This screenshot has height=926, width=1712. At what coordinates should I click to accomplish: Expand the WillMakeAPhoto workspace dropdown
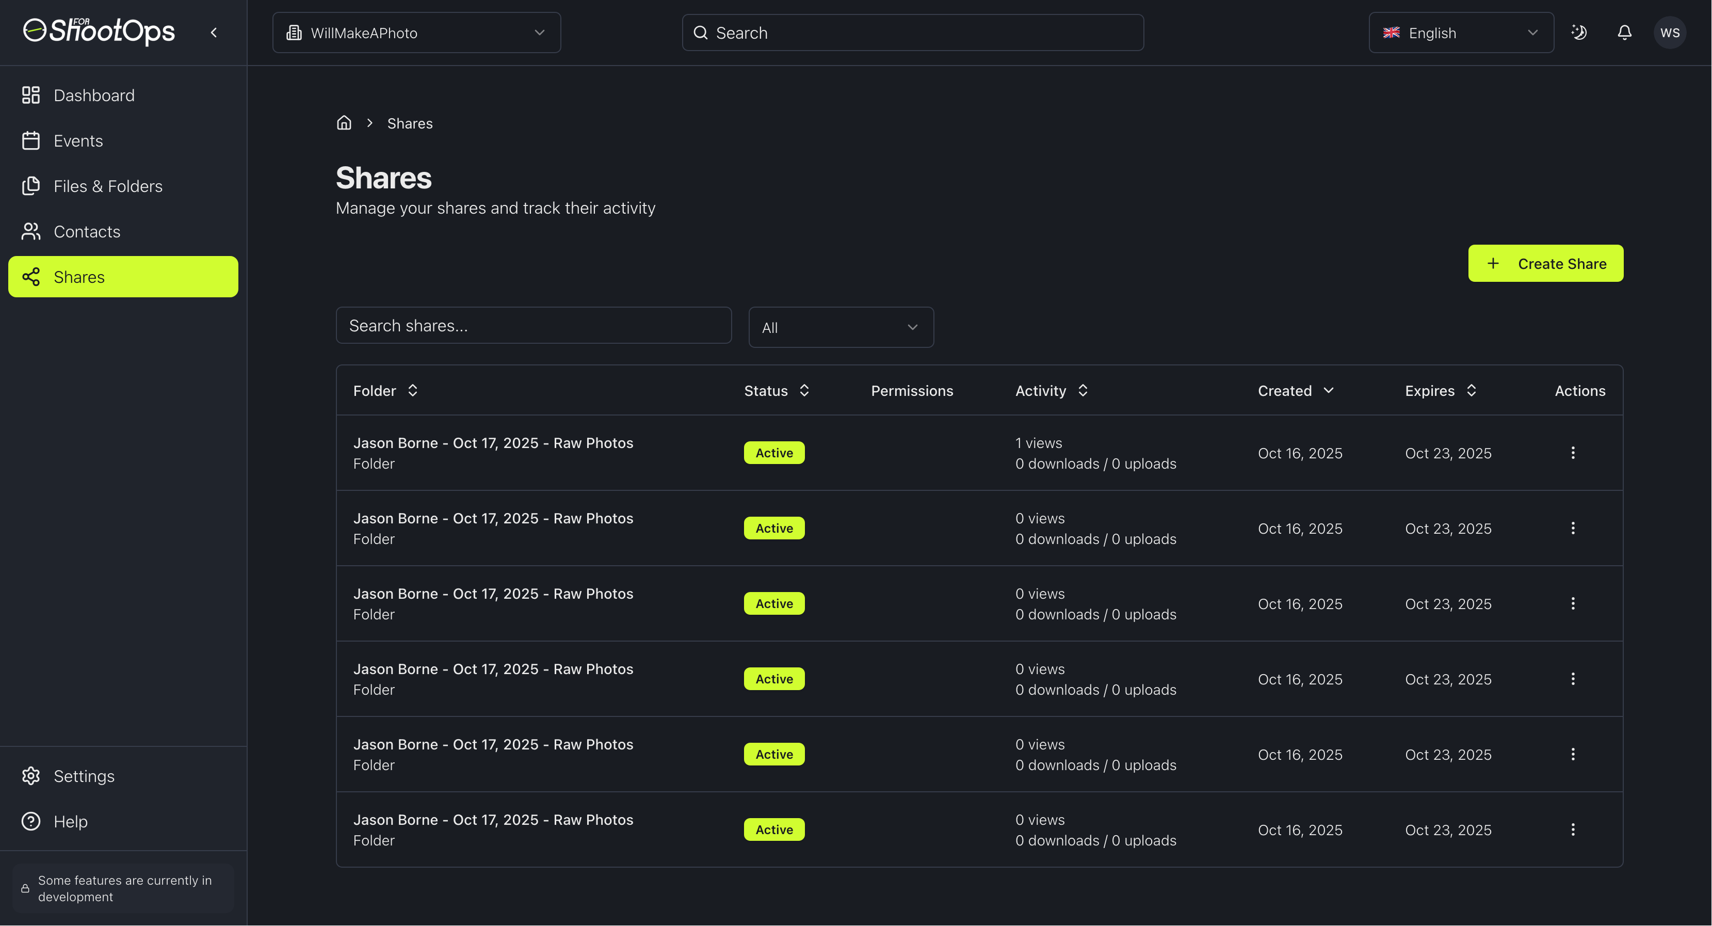coord(416,33)
